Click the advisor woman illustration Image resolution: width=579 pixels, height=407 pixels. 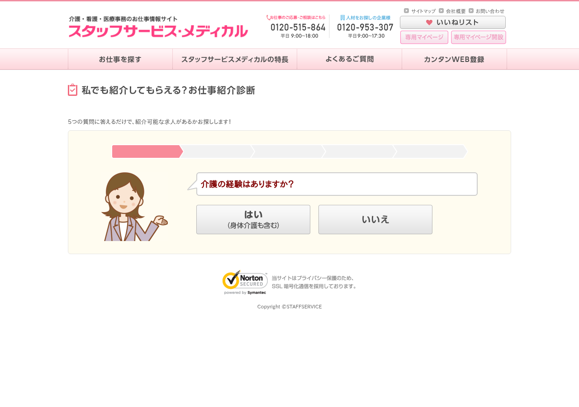pyautogui.click(x=134, y=206)
